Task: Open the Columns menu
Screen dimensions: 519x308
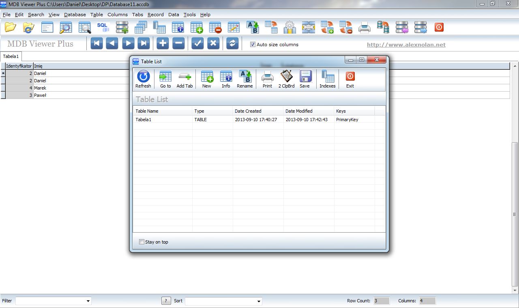Action: 118,15
